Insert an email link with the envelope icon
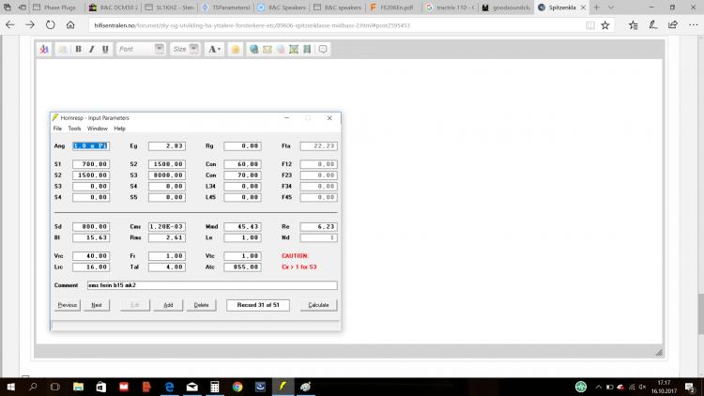 pos(268,50)
